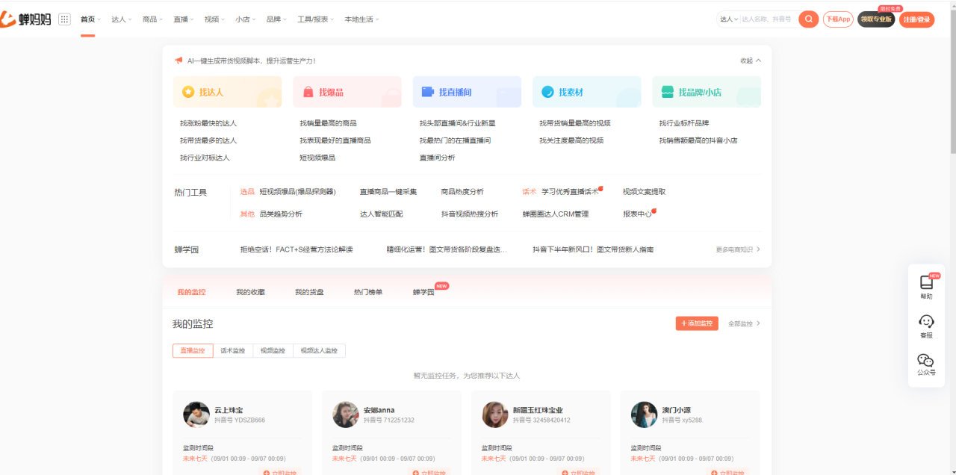Open the apps grid icon beside logo

(64, 19)
